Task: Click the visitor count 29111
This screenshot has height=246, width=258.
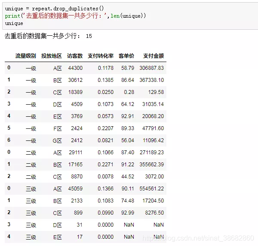Action: pyautogui.click(x=76, y=153)
